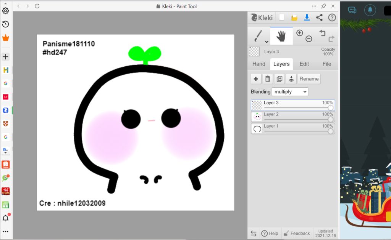Click the round bell icon on the dark page
This screenshot has width=391, height=240.
click(370, 10)
